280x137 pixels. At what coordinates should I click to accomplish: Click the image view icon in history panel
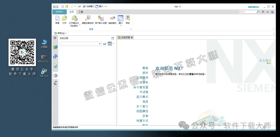pos(110,43)
